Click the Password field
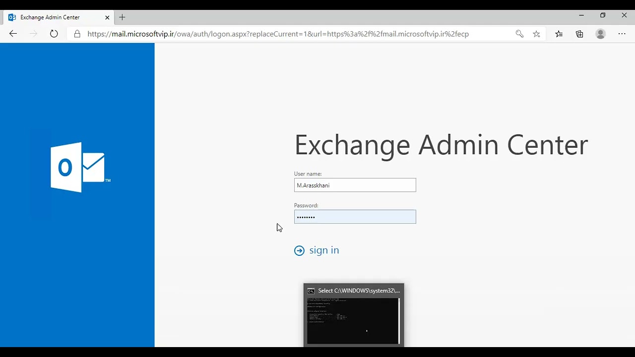The image size is (635, 357). click(x=355, y=217)
